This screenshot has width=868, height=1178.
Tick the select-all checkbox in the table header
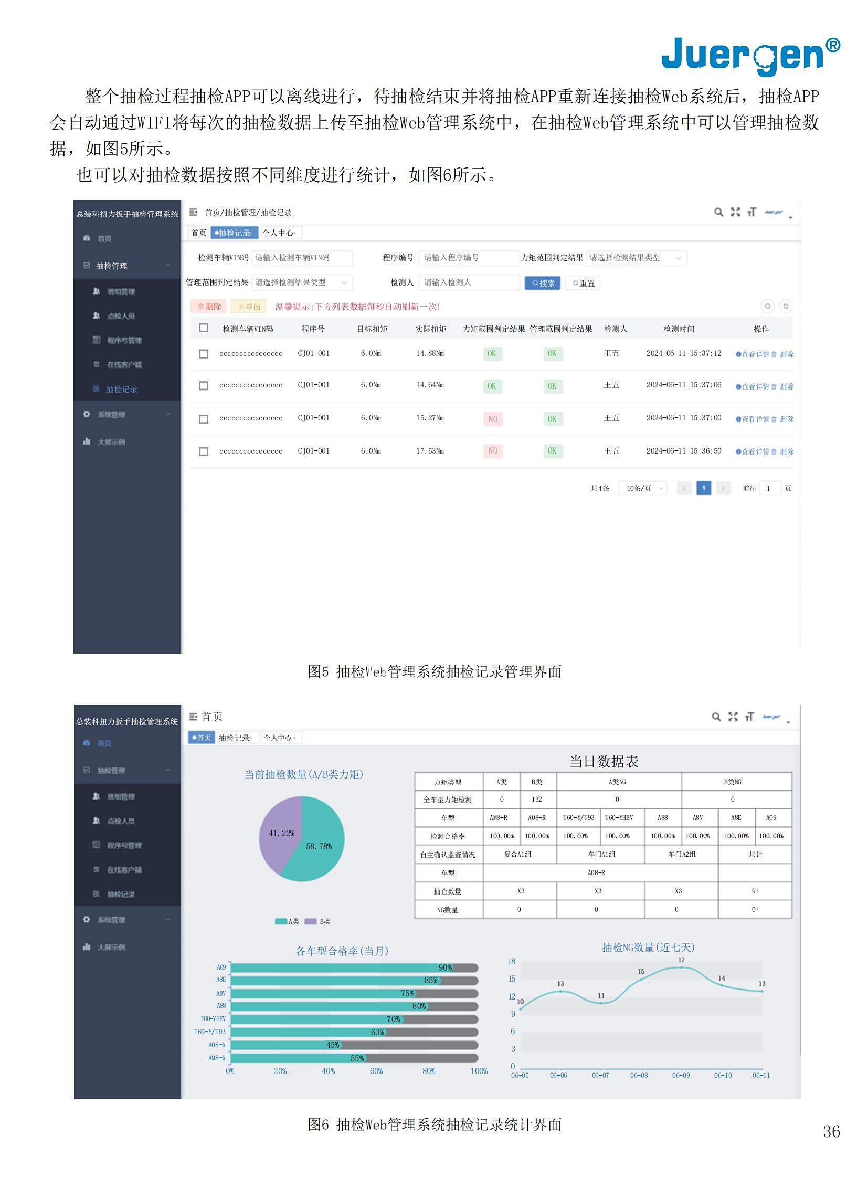coord(204,328)
